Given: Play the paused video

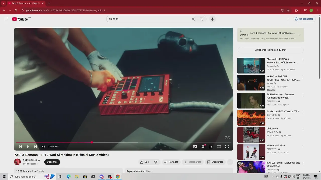Looking at the screenshot, I should coord(28,147).
